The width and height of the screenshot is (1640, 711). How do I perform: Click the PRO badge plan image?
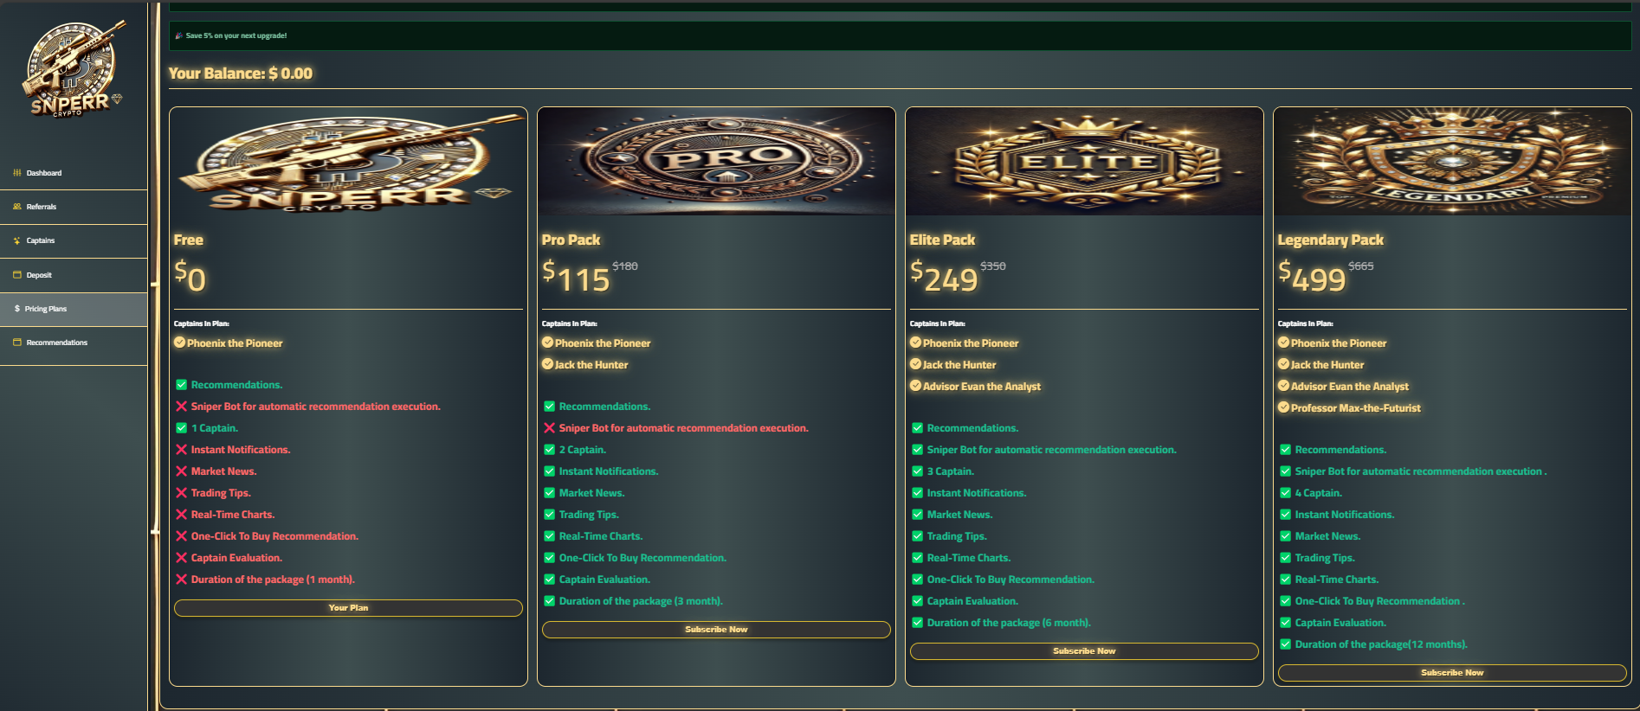point(716,162)
